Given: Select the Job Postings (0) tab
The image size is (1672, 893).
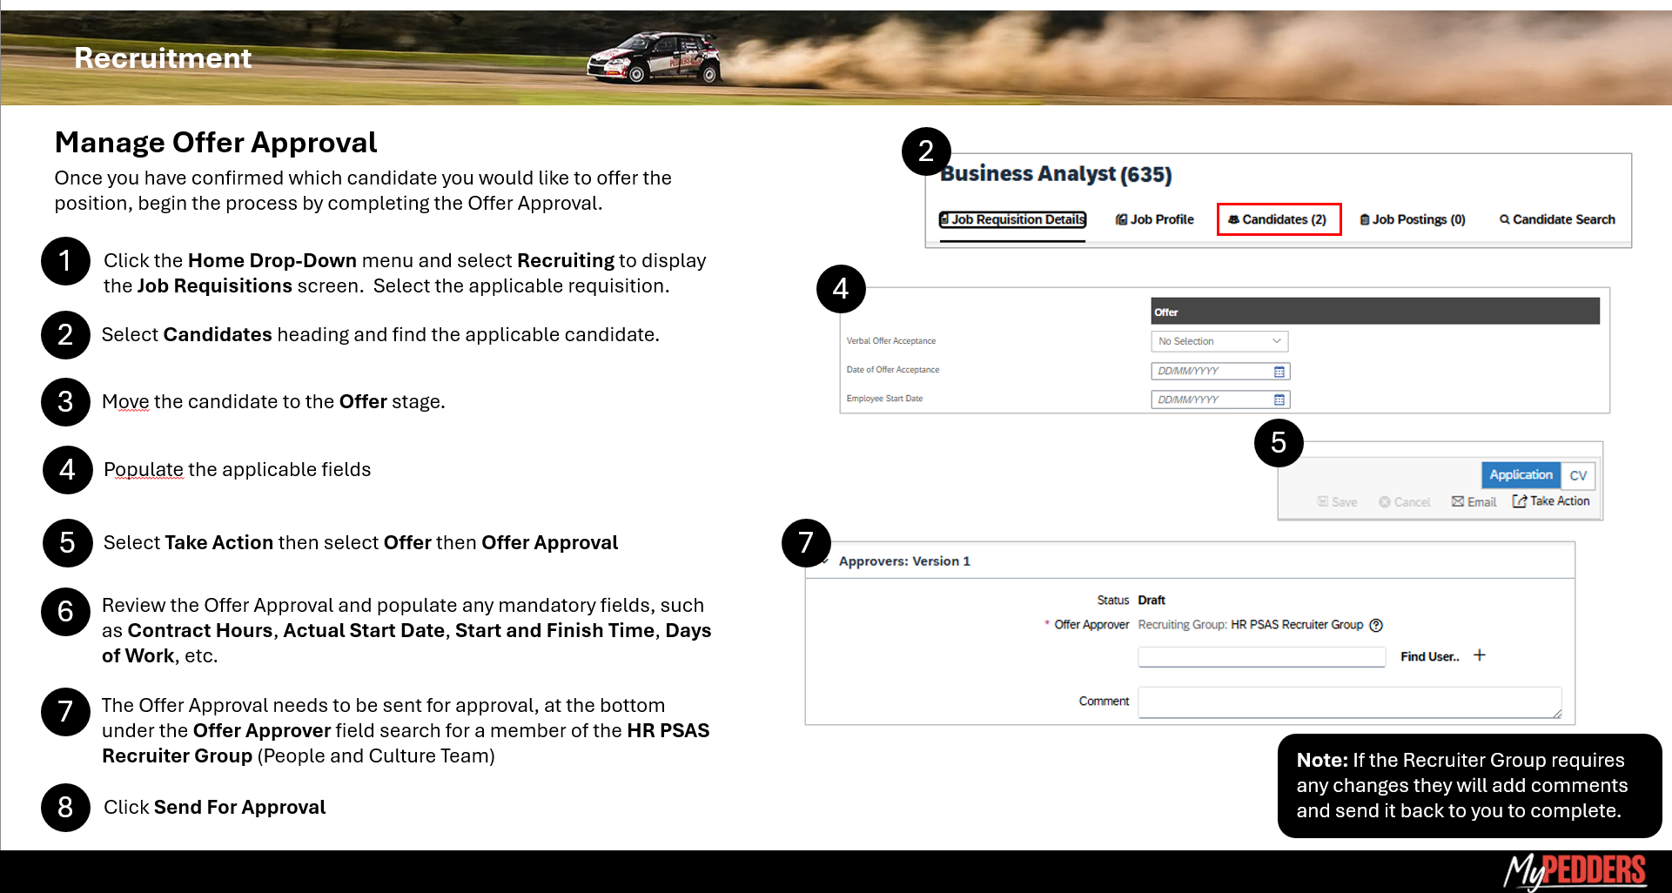Looking at the screenshot, I should 1413,219.
